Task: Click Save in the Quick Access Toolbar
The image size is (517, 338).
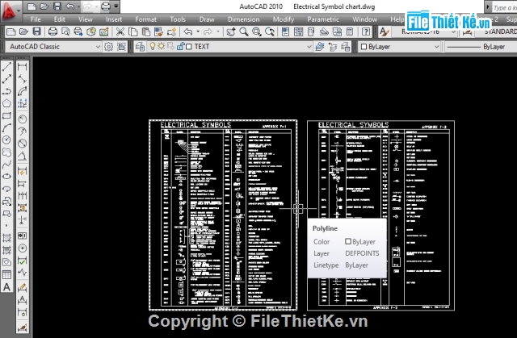Action: click(x=57, y=6)
